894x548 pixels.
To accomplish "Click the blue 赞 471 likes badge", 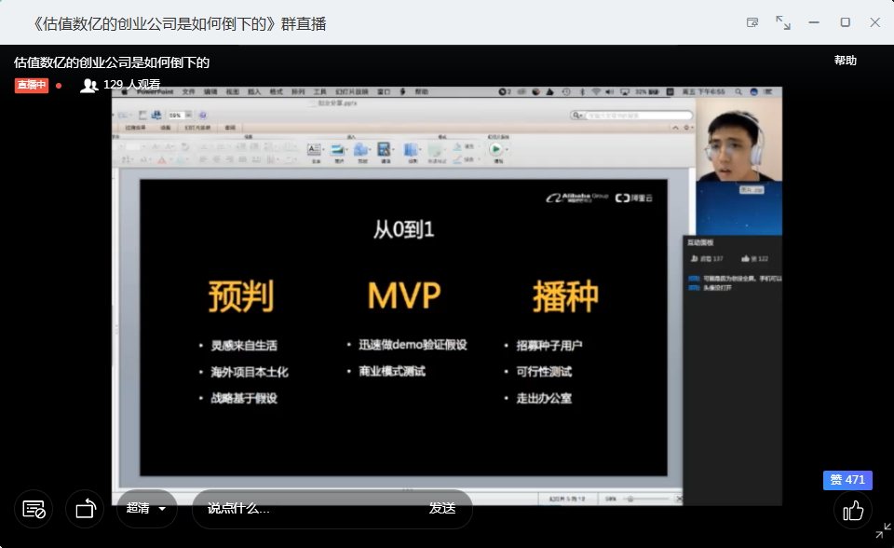I will tap(847, 480).
